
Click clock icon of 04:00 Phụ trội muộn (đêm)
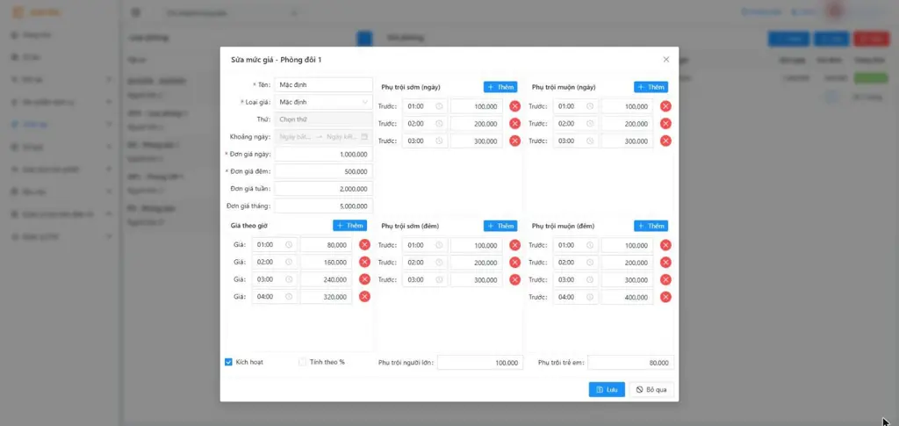point(590,297)
